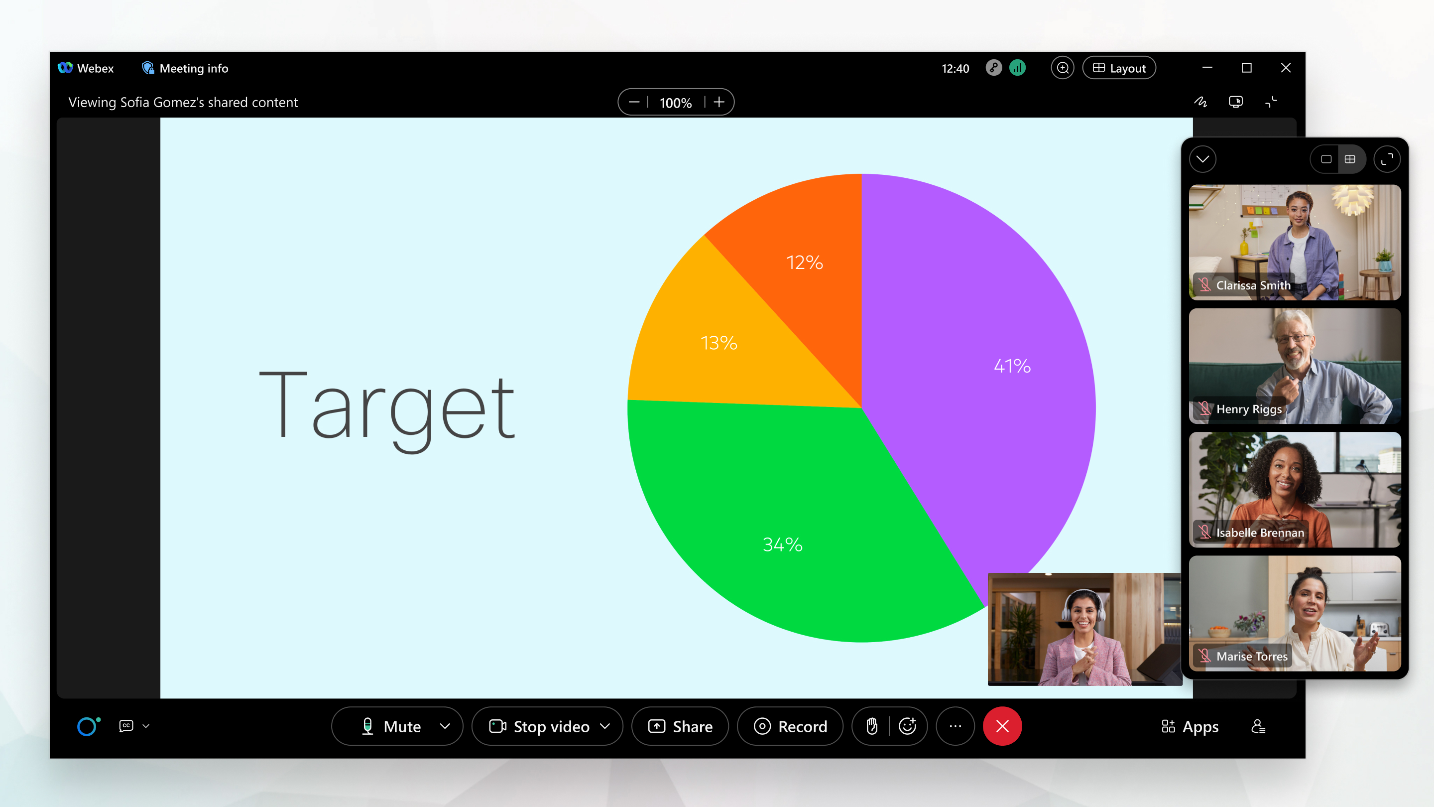
Task: Select the Layout view option
Action: coord(1120,68)
